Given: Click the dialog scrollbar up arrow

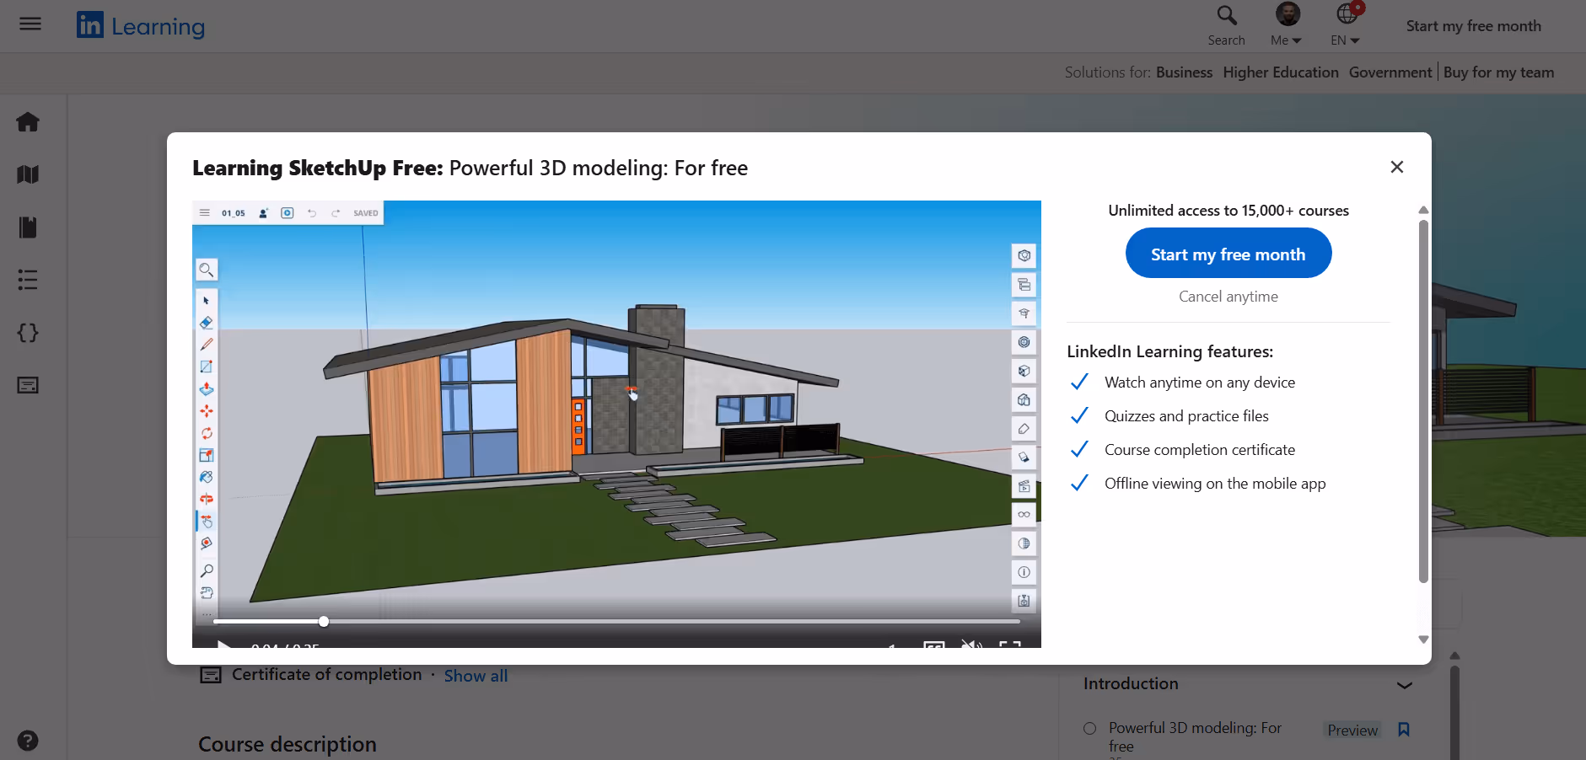Looking at the screenshot, I should (1423, 210).
